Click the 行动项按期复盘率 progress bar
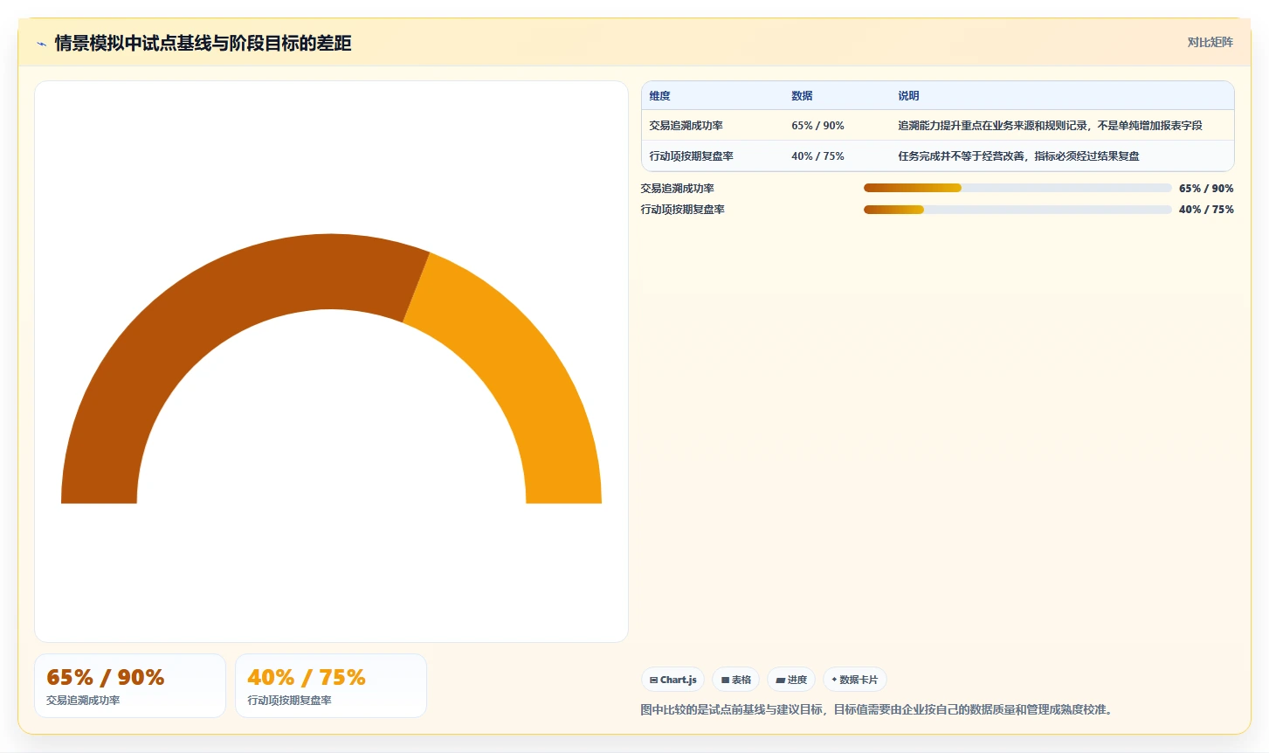The image size is (1269, 753). tap(1017, 210)
